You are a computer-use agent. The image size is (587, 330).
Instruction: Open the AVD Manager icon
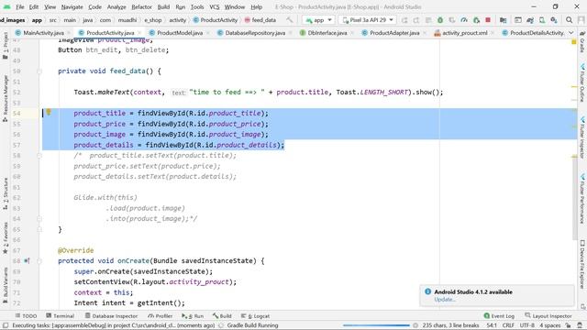point(542,20)
